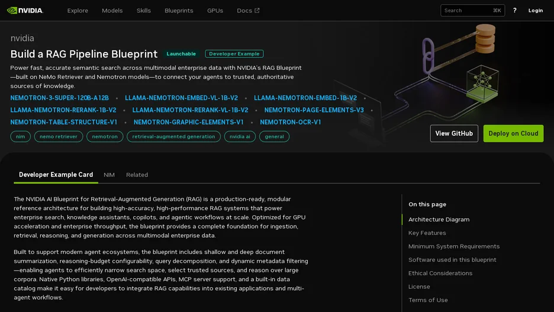554x312 pixels.
Task: Jump to Terms of Use section
Action: click(x=428, y=300)
